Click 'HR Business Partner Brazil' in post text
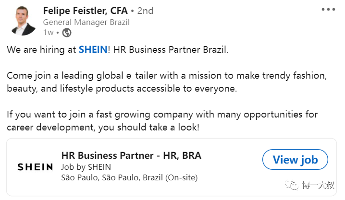The image size is (345, 200). (174, 50)
